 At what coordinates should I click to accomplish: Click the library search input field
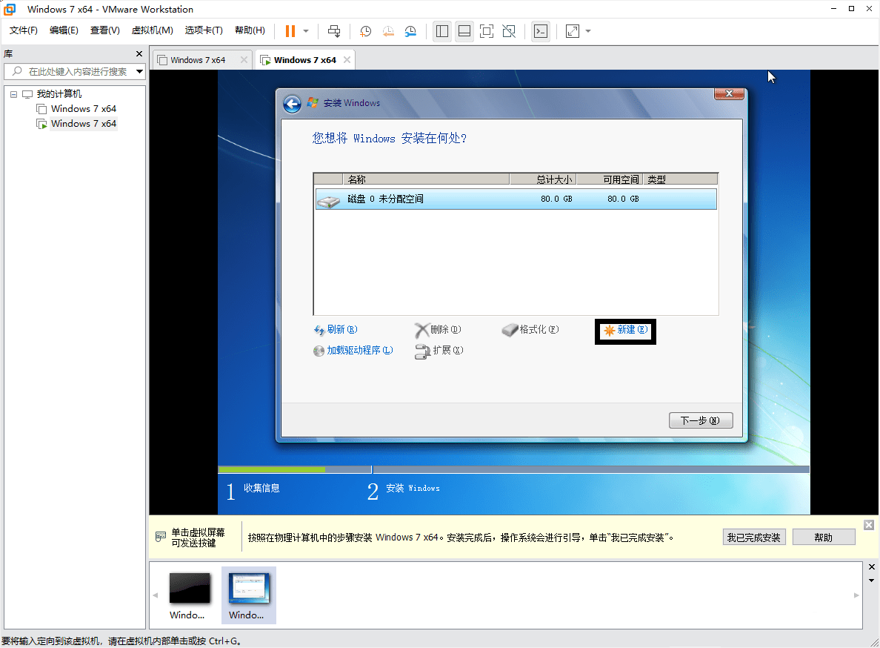pos(70,71)
